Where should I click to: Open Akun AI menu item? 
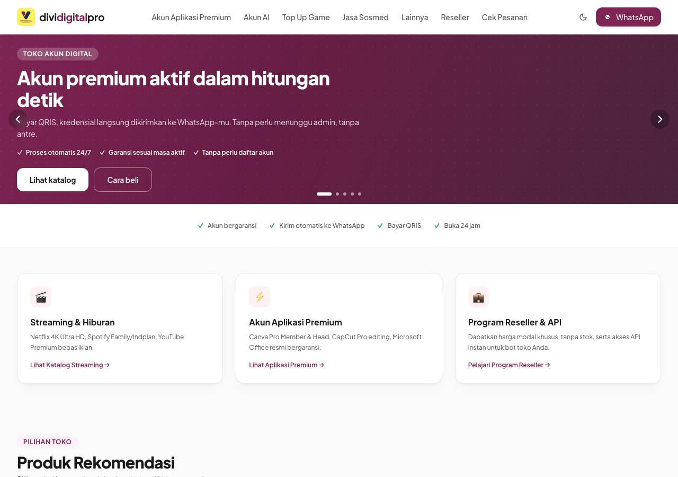coord(256,17)
